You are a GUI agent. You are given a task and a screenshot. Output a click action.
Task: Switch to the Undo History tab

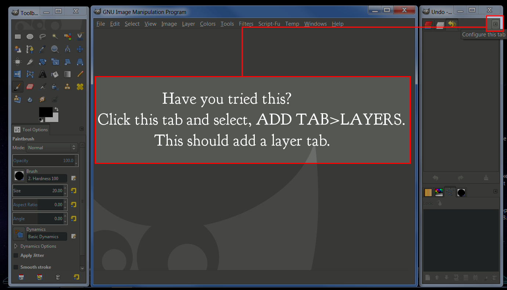coord(452,25)
